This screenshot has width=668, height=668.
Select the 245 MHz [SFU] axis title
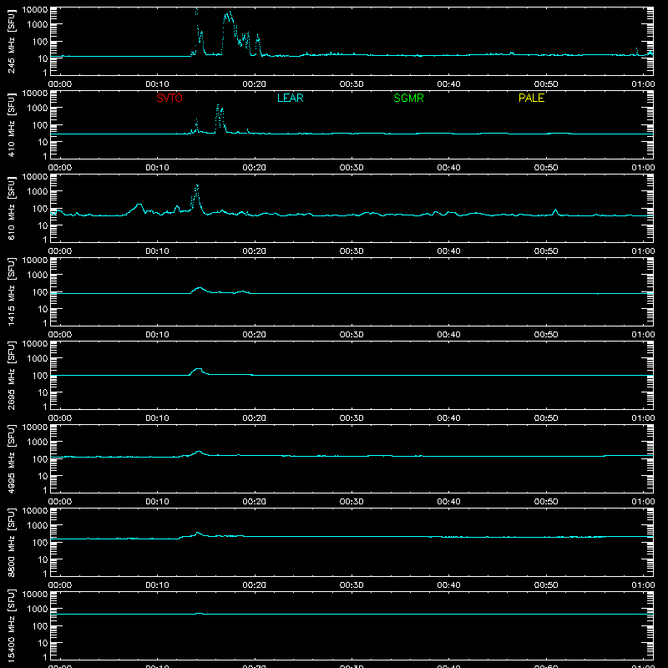12,41
